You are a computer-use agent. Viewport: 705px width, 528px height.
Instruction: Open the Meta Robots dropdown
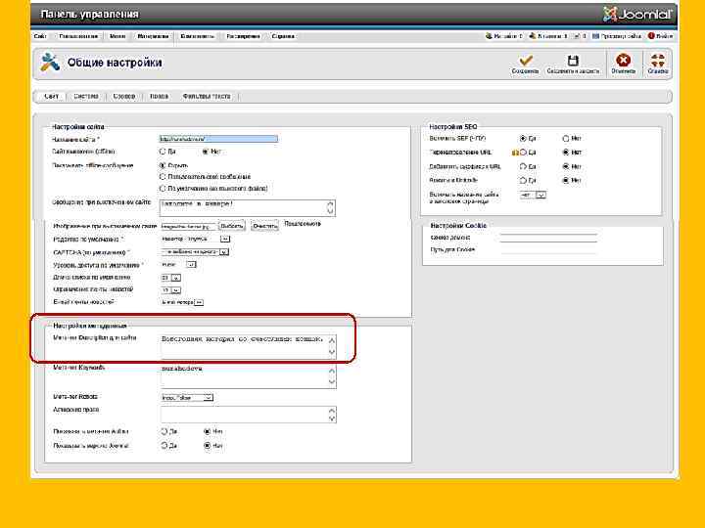click(187, 398)
